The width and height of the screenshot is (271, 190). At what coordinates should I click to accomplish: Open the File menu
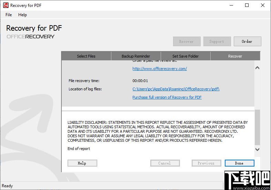pyautogui.click(x=9, y=15)
